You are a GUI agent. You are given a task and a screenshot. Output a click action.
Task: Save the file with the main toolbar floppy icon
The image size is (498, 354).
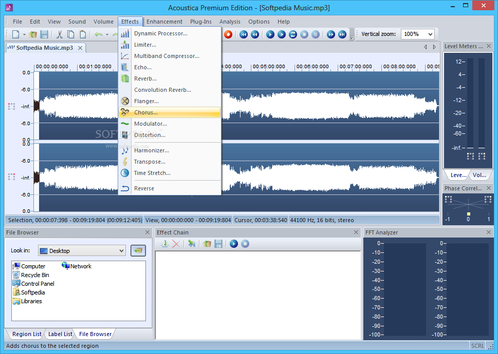click(44, 34)
